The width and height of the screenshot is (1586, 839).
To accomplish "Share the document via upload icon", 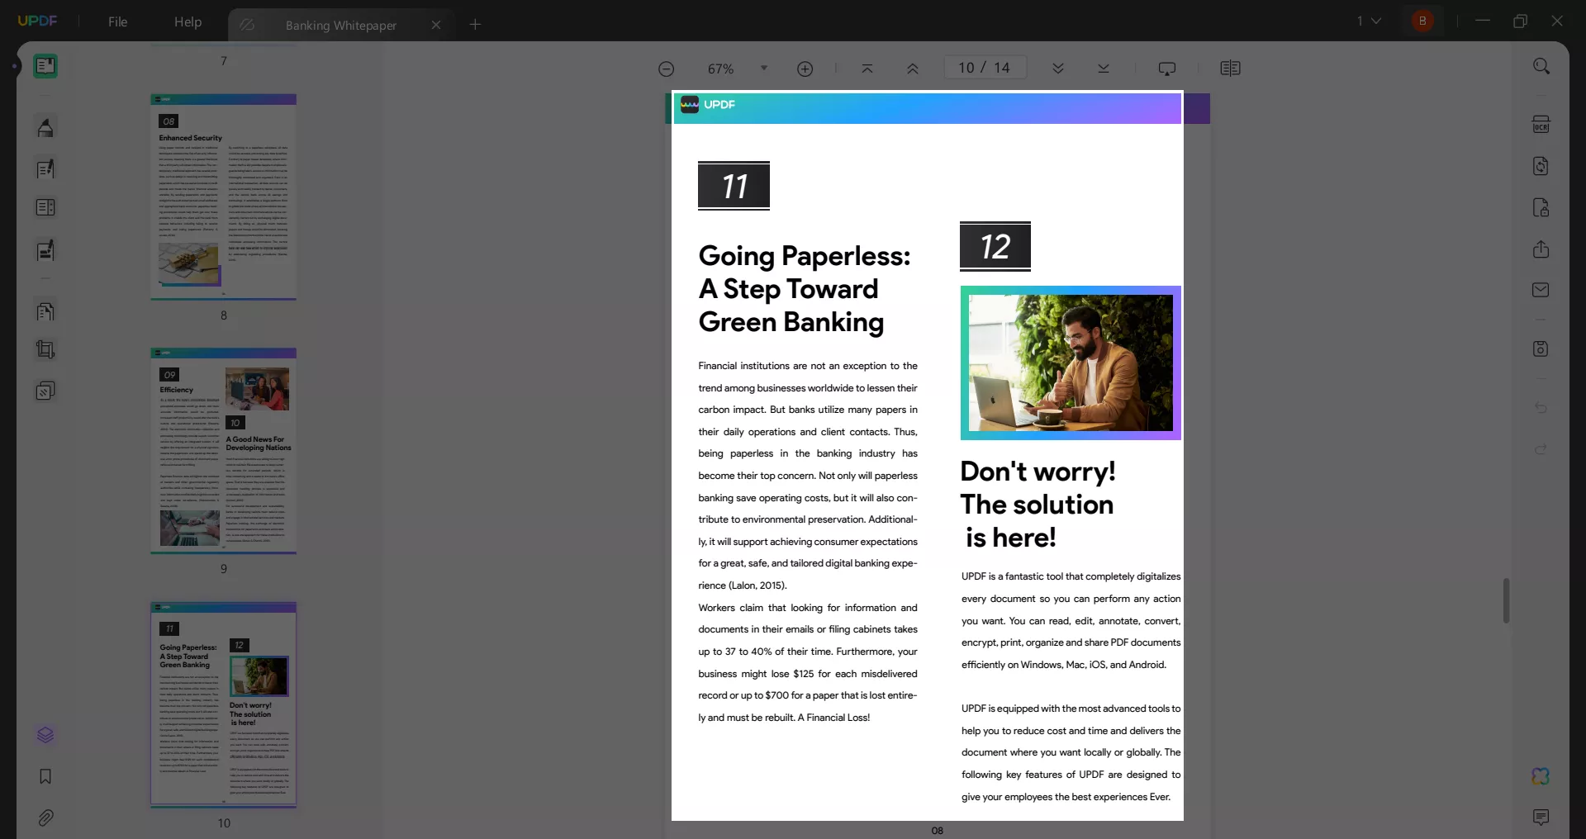I will [x=1541, y=249].
